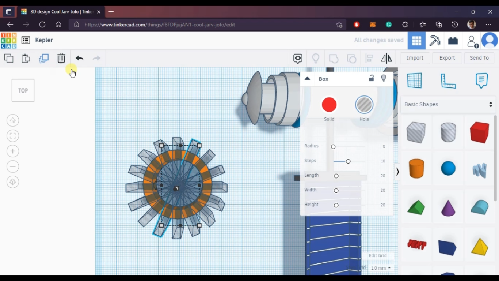
Task: Adjust the Length slider handle
Action: click(x=336, y=176)
